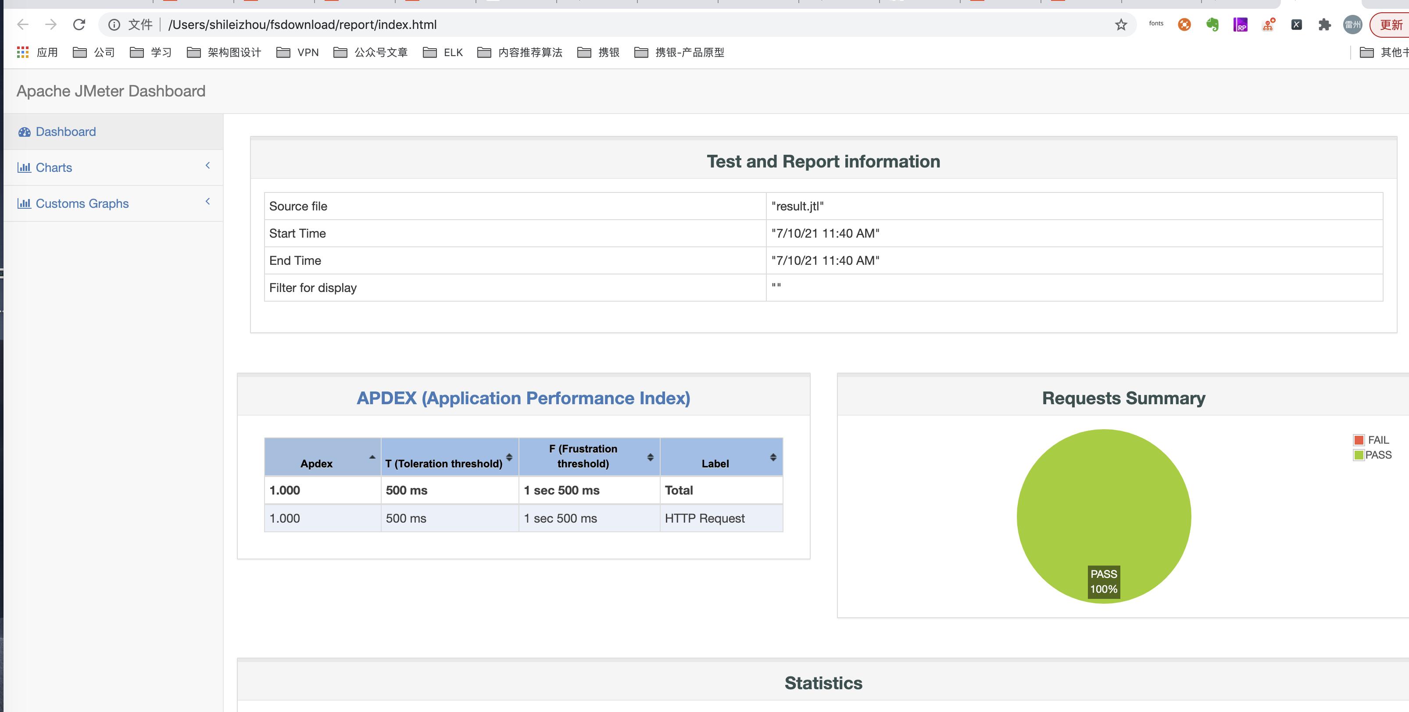Expand the Customs Graphs chevron arrow
The image size is (1409, 712).
click(208, 201)
